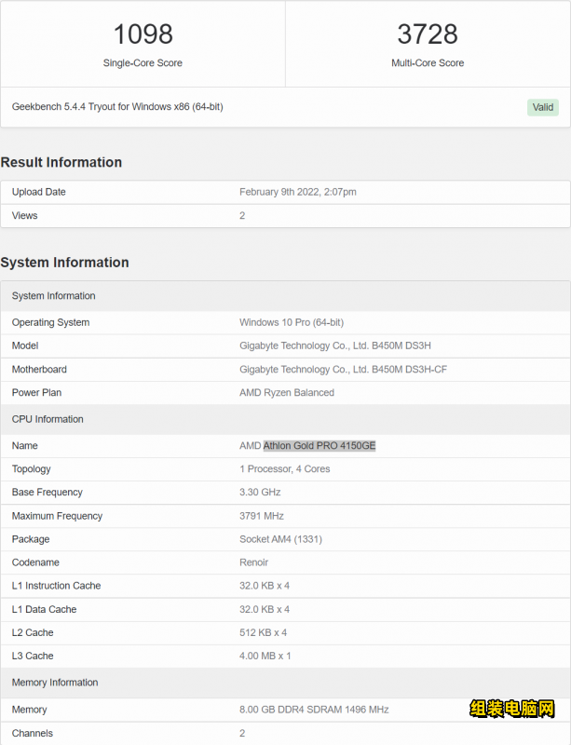Click the L1 Instruction Cache label
Viewport: 571px width, 745px height.
click(56, 586)
